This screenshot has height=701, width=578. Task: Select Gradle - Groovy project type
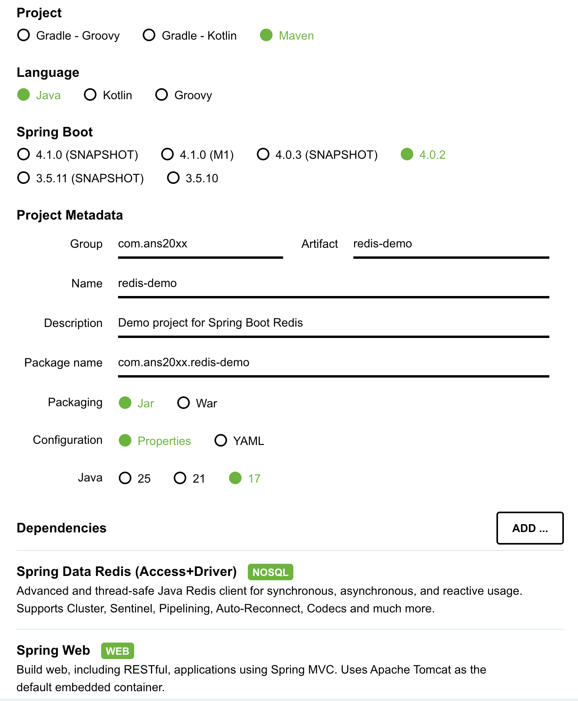coord(69,35)
